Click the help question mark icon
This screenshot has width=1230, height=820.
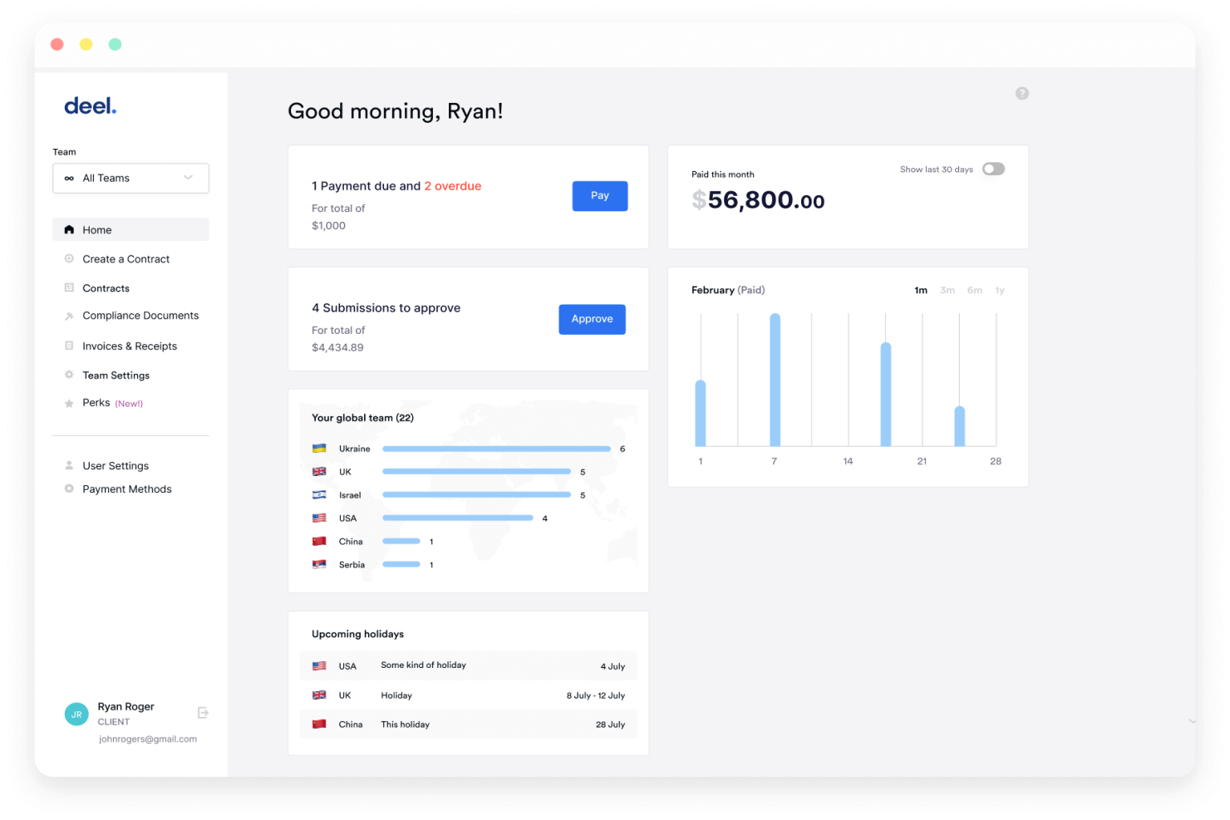click(1022, 93)
